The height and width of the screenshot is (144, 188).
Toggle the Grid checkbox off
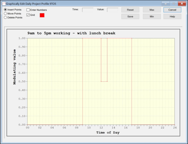pos(28,15)
